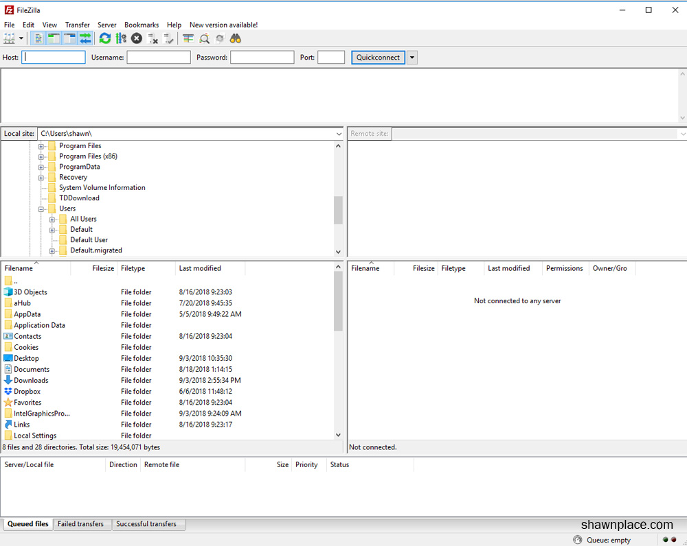Open the Server menu
Screen dimensions: 687x546
[107, 25]
